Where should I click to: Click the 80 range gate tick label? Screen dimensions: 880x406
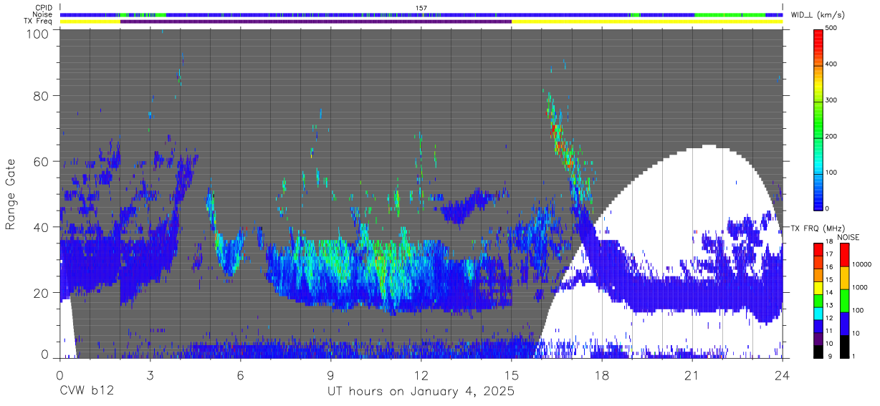42,96
